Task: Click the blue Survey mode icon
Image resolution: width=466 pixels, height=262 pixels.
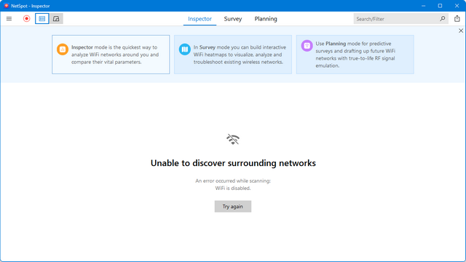Action: [x=184, y=49]
